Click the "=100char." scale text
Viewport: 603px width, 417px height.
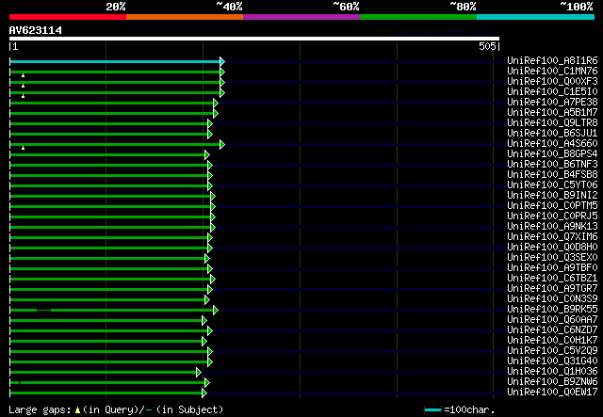click(469, 410)
